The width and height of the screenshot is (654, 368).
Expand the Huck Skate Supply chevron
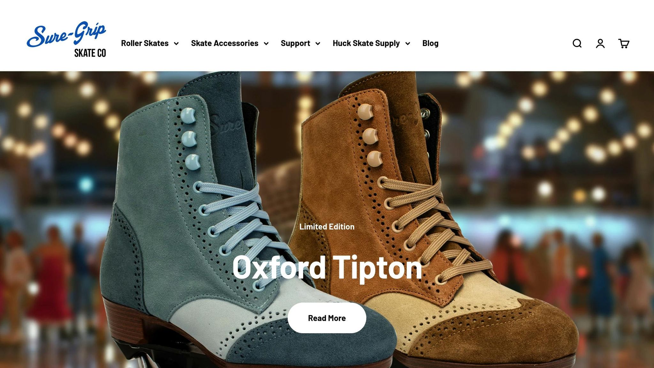(407, 44)
